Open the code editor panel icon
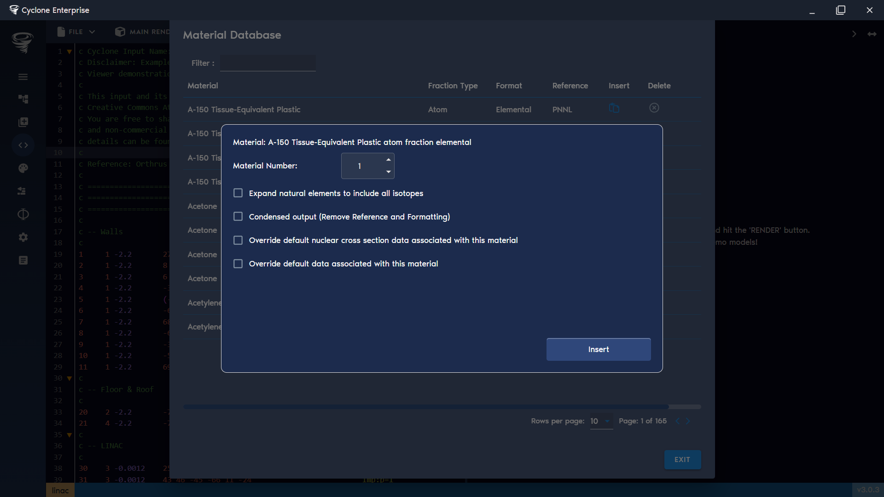 pyautogui.click(x=23, y=145)
